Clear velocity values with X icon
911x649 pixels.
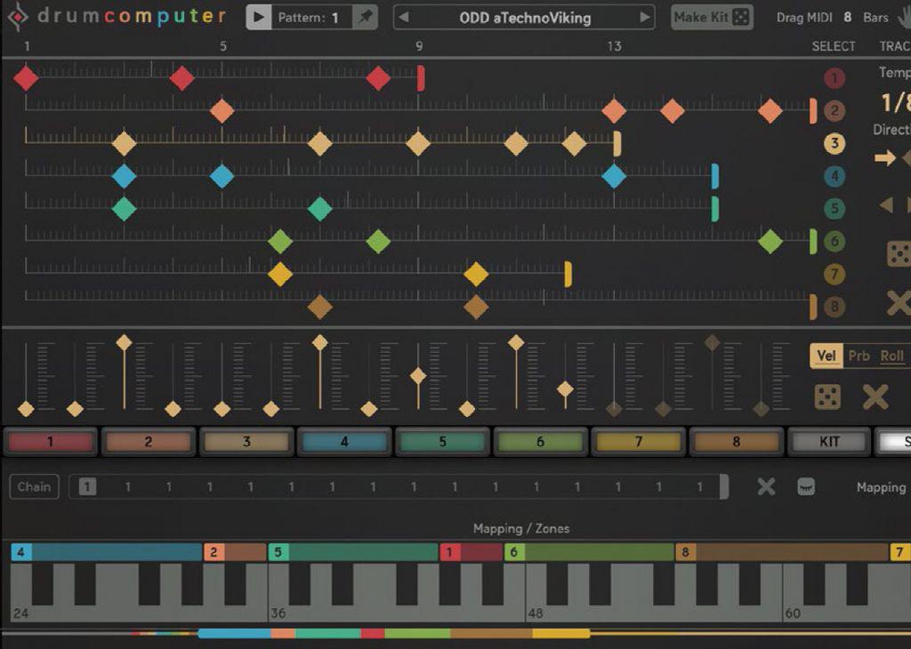pyautogui.click(x=875, y=397)
